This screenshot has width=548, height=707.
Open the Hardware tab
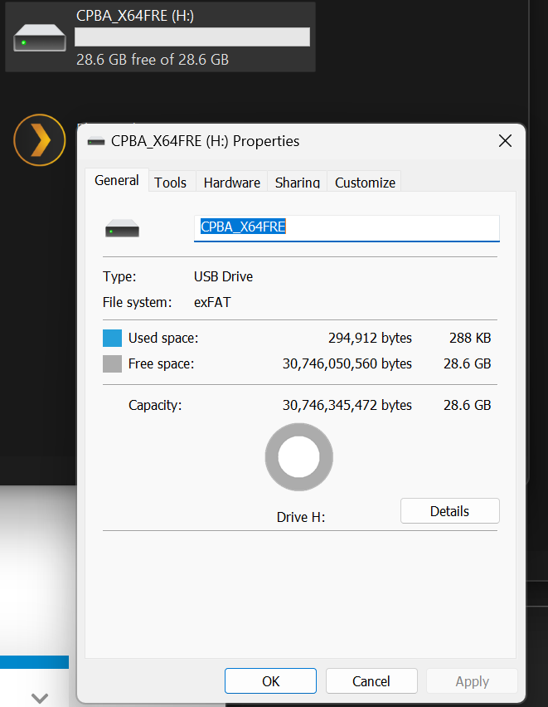point(231,183)
